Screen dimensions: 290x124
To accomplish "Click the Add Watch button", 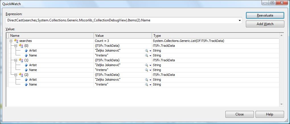I will pos(265,24).
